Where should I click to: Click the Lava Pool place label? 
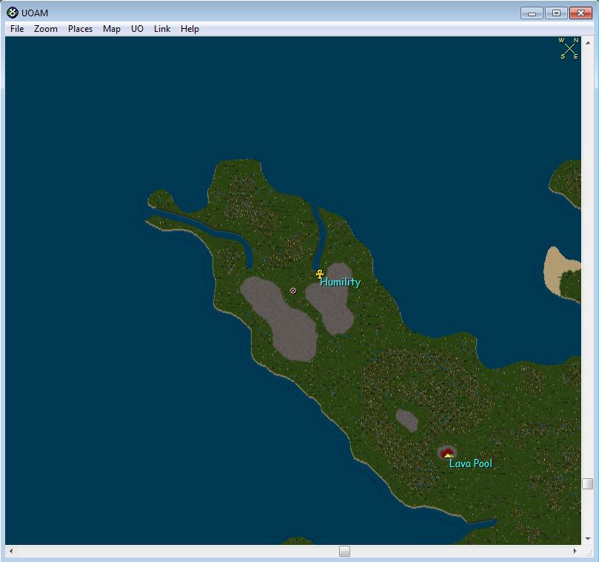click(471, 464)
